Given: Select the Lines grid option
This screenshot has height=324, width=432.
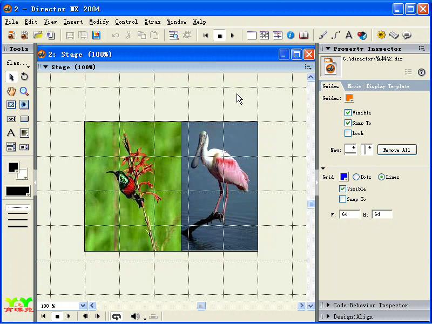Looking at the screenshot, I should pos(381,177).
